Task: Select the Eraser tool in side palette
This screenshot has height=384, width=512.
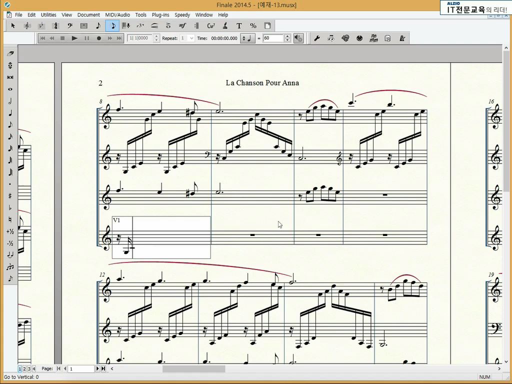Action: 10,53
